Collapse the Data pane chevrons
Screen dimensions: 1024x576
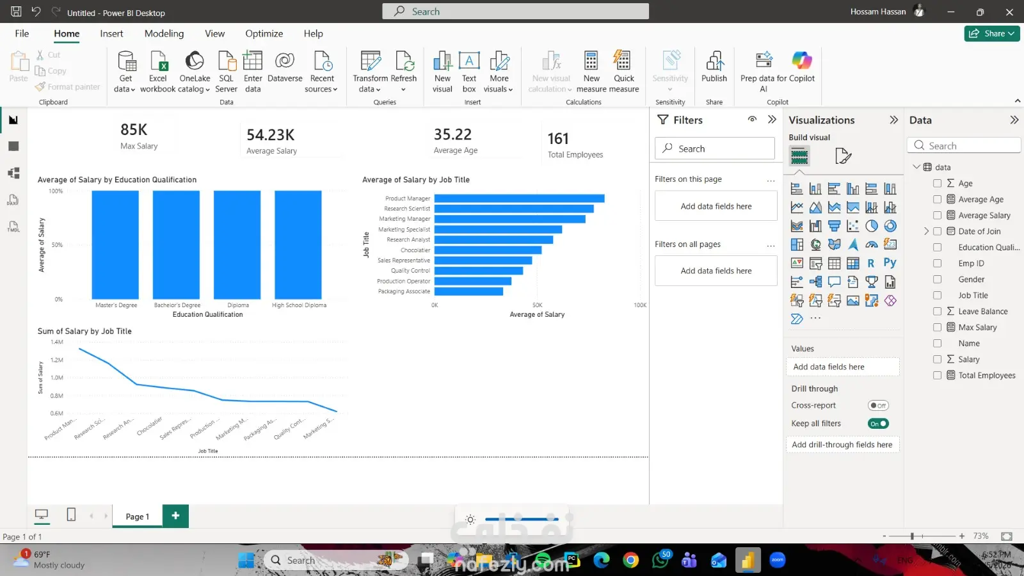click(x=1014, y=120)
